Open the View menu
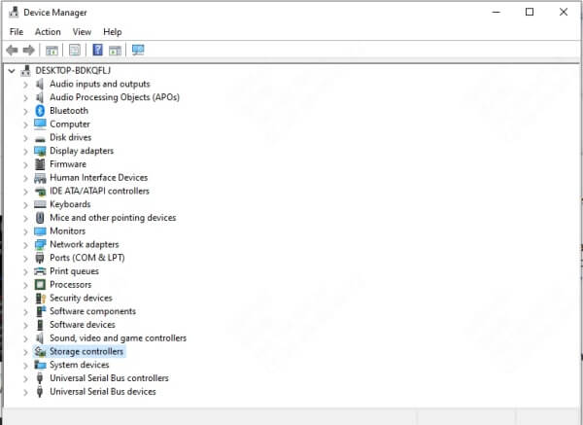This screenshot has width=583, height=425. point(82,32)
